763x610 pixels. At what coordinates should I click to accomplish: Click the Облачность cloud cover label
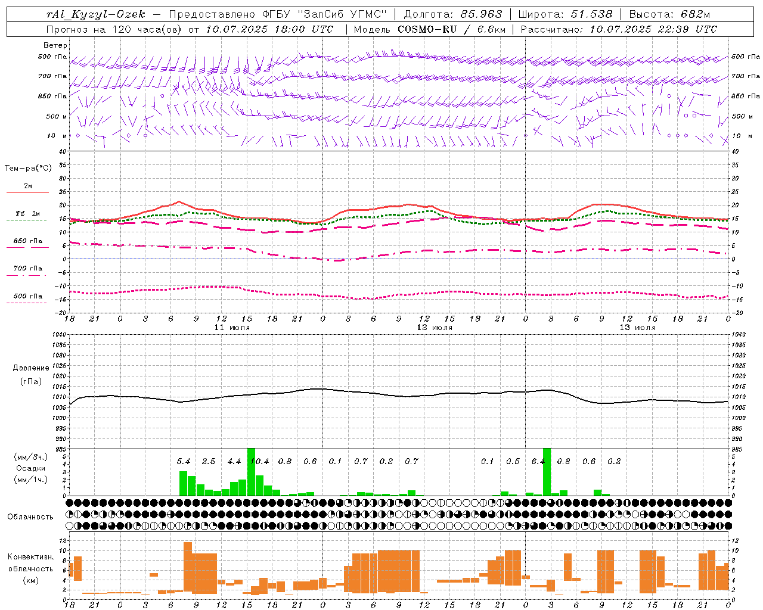tap(30, 516)
